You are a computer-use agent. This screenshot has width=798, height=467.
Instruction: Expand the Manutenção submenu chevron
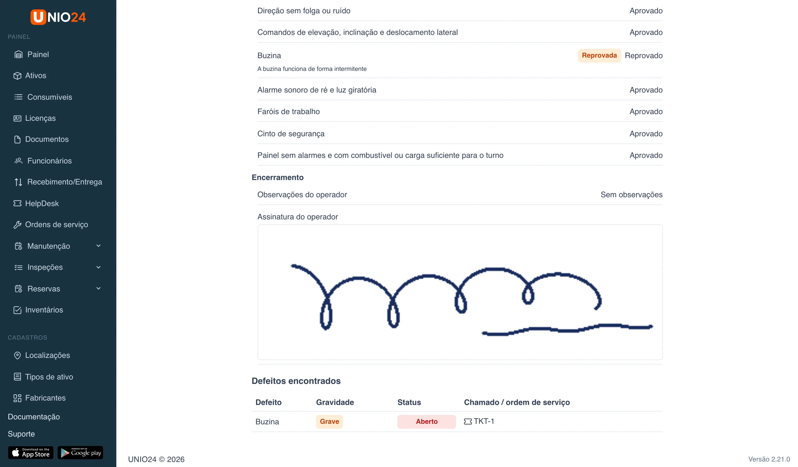[98, 246]
